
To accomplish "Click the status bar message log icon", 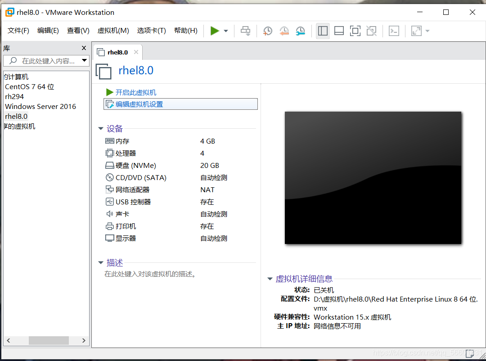I will coord(469,353).
